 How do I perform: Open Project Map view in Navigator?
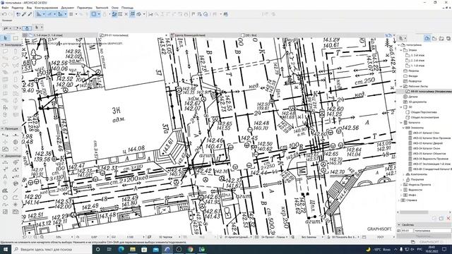pyautogui.click(x=427, y=38)
